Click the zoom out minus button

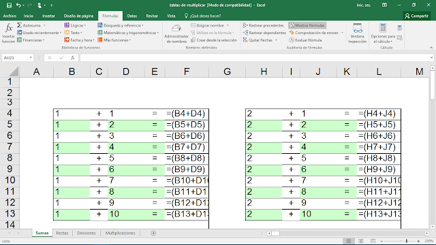[381, 241]
